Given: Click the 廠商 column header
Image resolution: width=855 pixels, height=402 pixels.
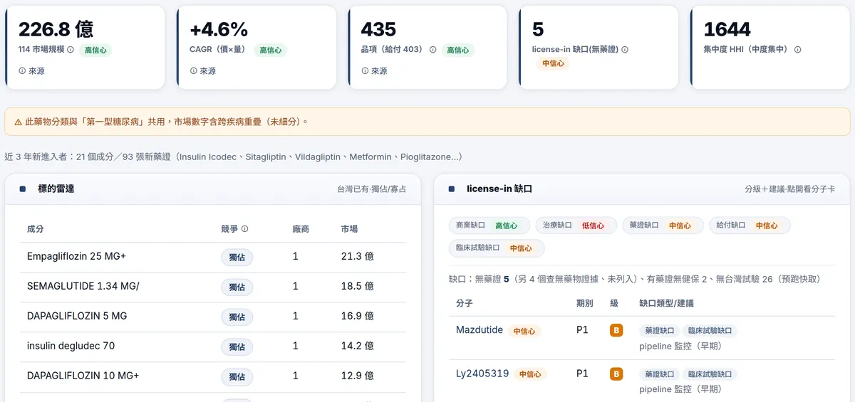Looking at the screenshot, I should coord(301,229).
